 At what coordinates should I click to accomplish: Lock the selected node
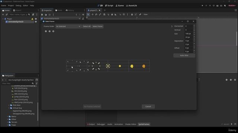point(132,14)
